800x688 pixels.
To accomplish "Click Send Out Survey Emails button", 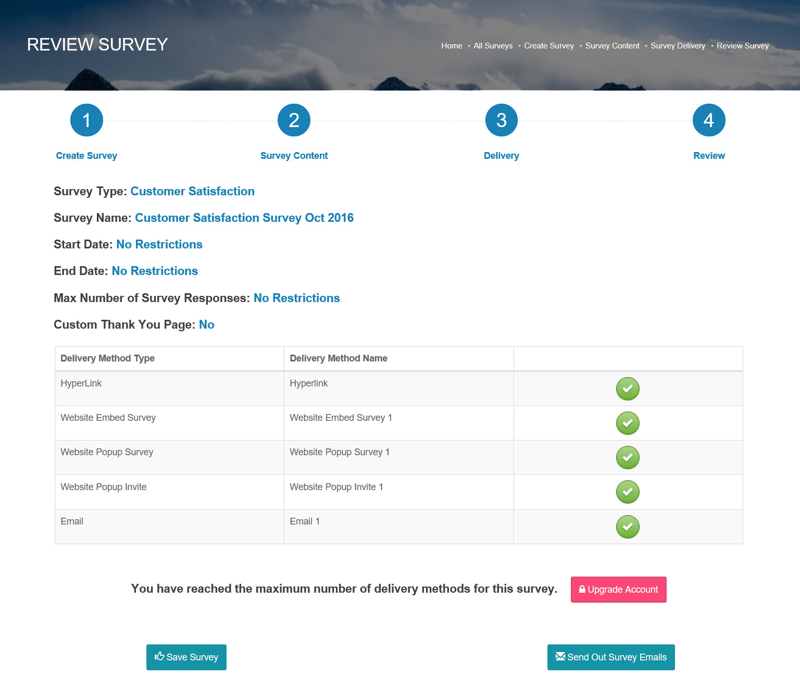I will coord(611,657).
